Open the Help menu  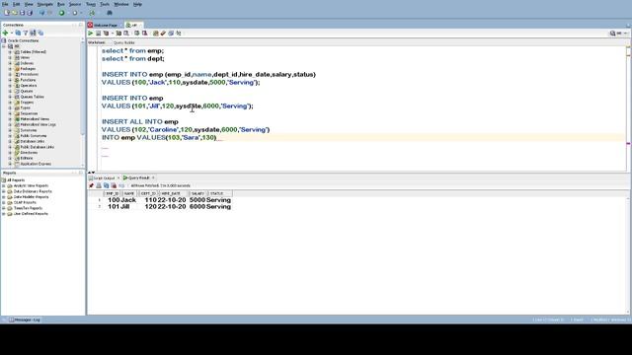pyautogui.click(x=137, y=4)
